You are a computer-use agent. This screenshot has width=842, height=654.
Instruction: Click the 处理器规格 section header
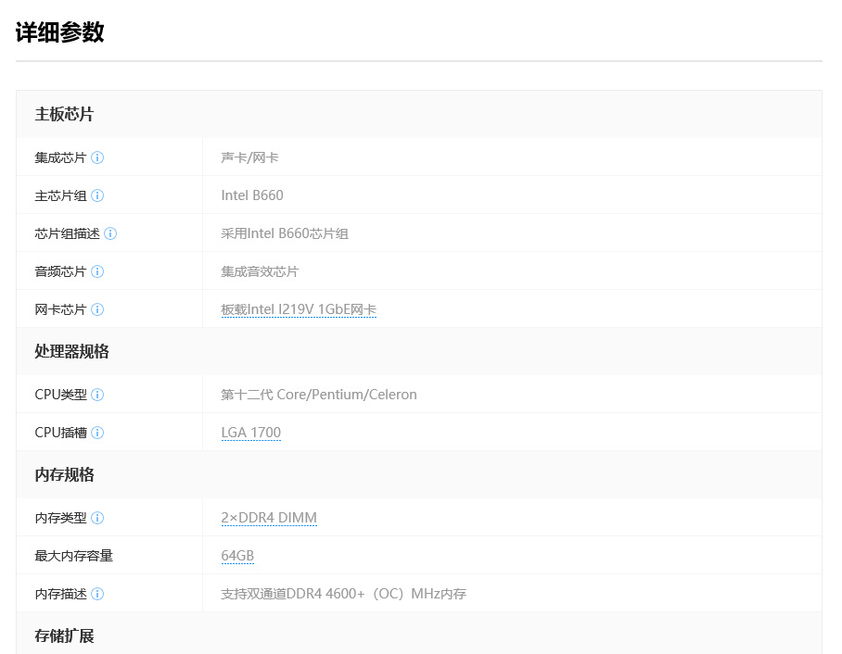coord(71,352)
